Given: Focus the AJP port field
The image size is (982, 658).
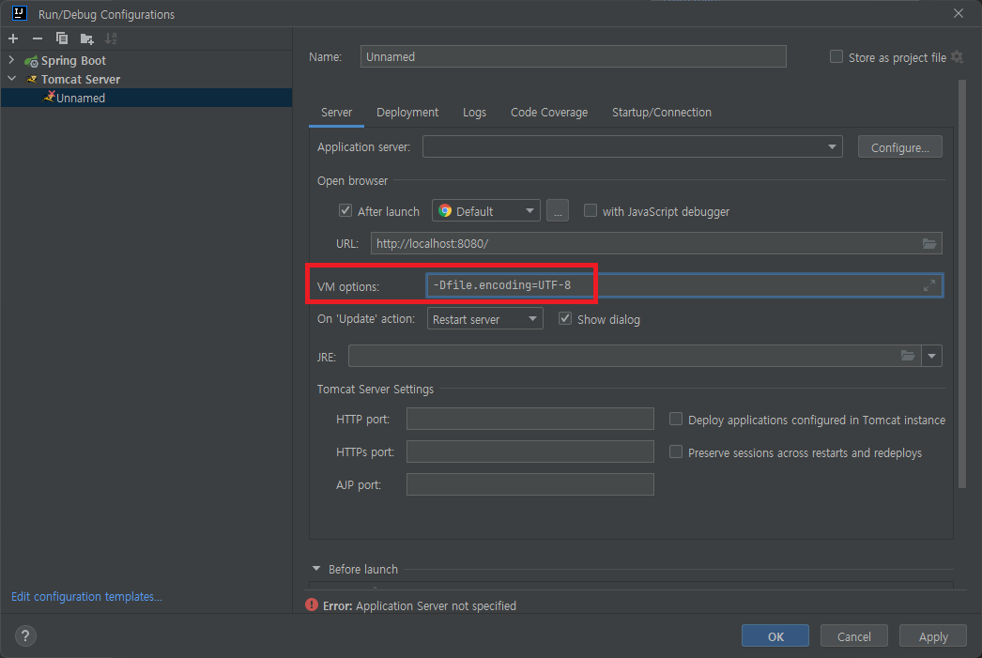Looking at the screenshot, I should pyautogui.click(x=529, y=484).
